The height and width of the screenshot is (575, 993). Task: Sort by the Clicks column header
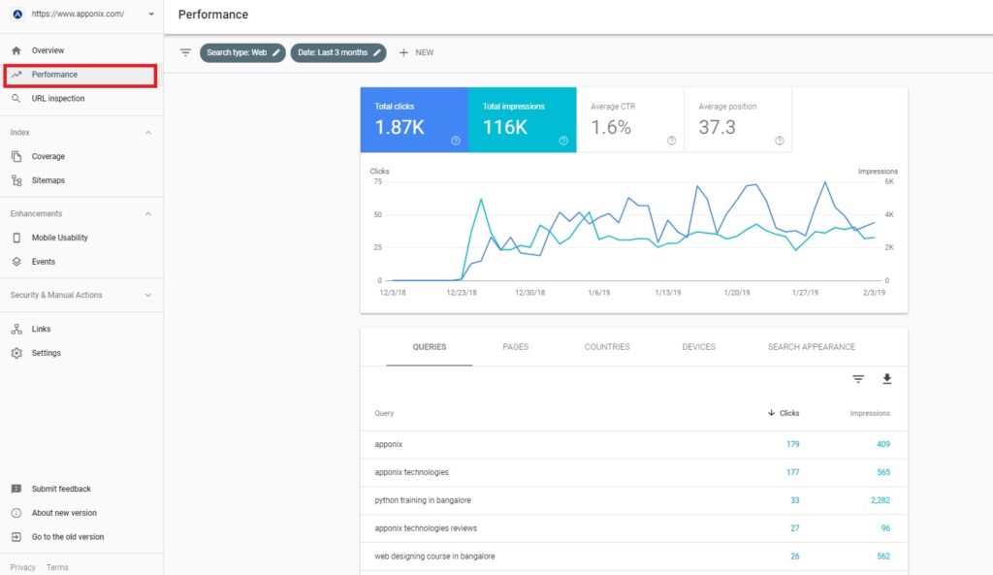coord(784,413)
